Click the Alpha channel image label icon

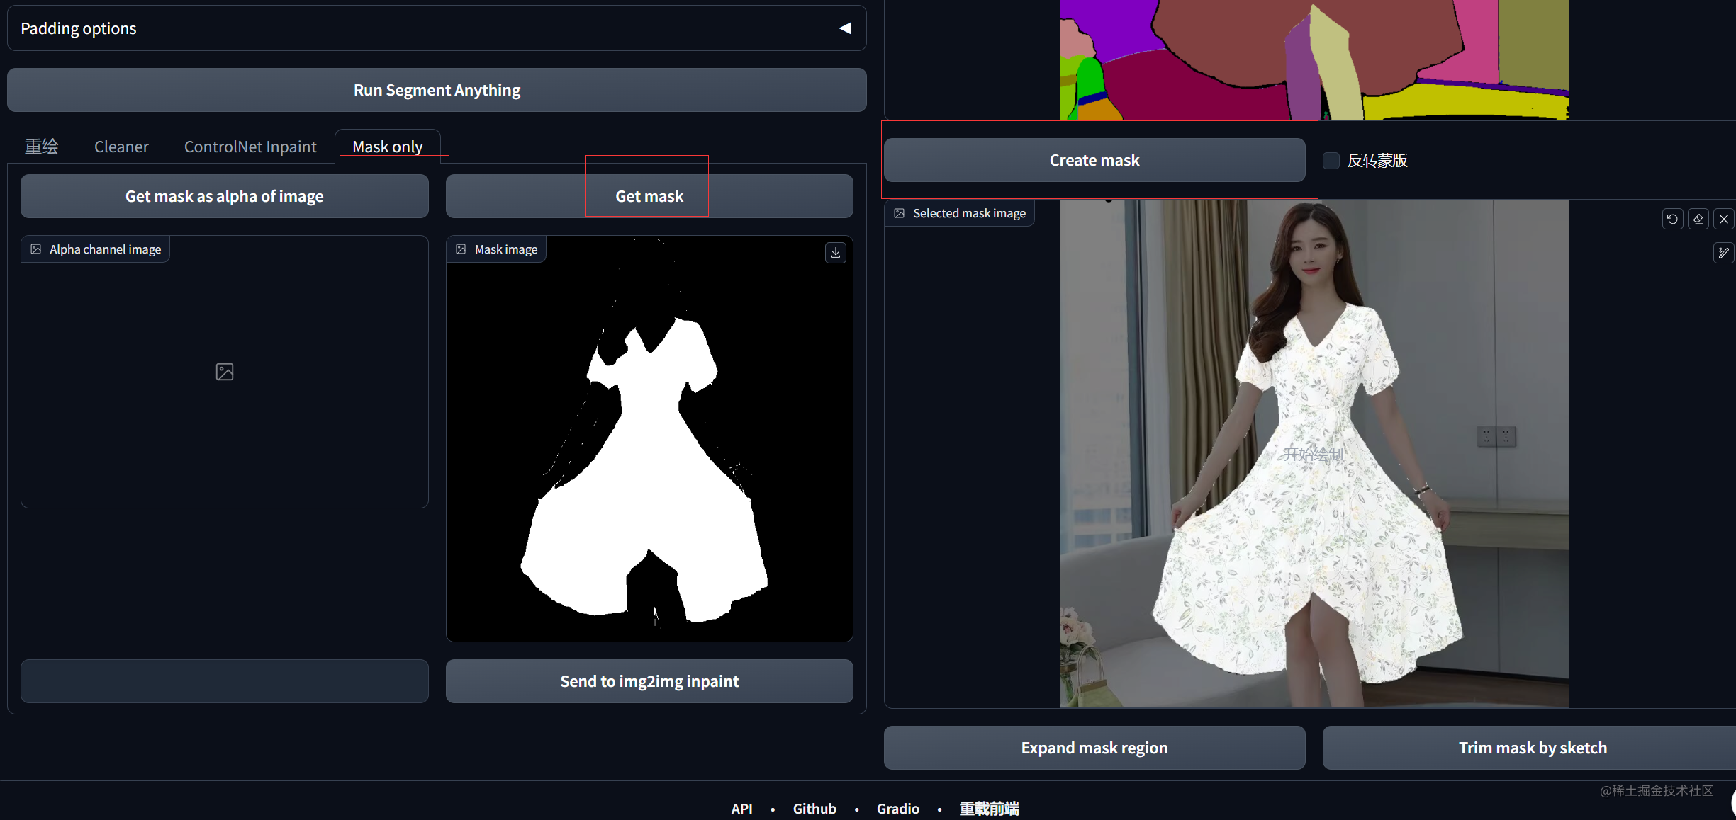click(35, 249)
